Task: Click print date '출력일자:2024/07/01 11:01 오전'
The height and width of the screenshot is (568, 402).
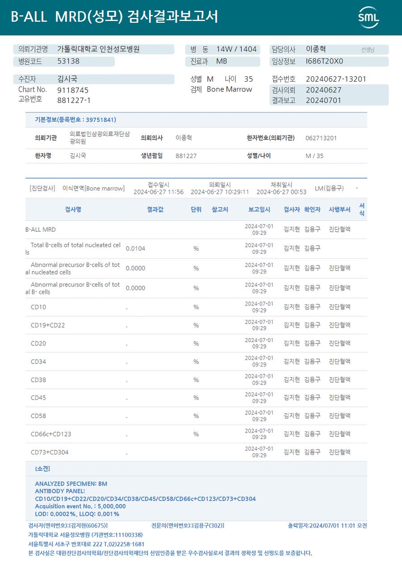Action: 327,526
